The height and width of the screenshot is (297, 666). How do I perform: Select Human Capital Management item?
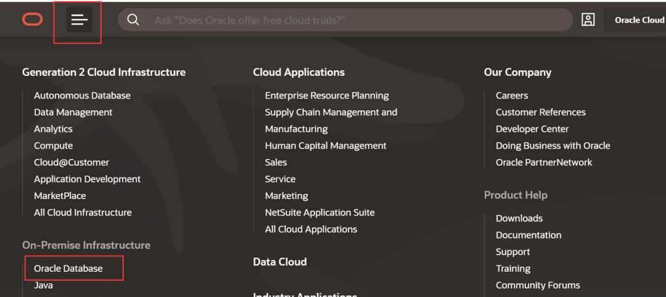coord(326,145)
